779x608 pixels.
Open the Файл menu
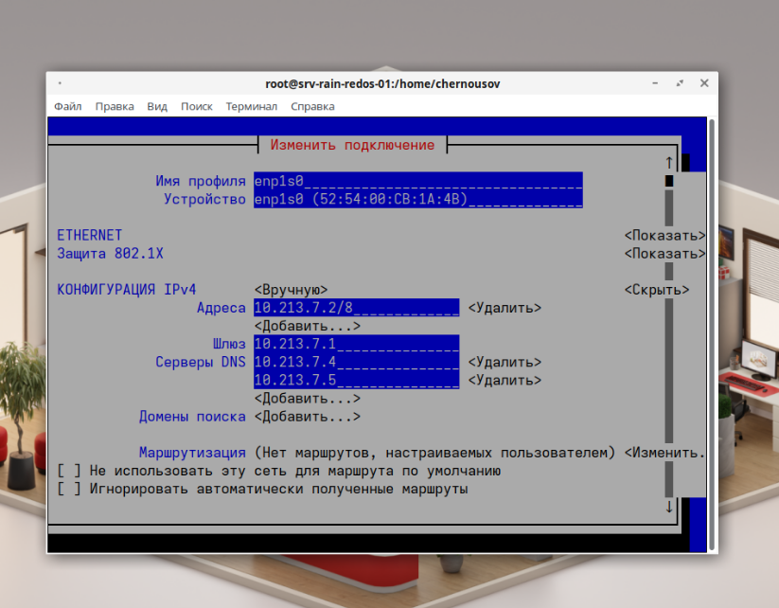pos(66,106)
